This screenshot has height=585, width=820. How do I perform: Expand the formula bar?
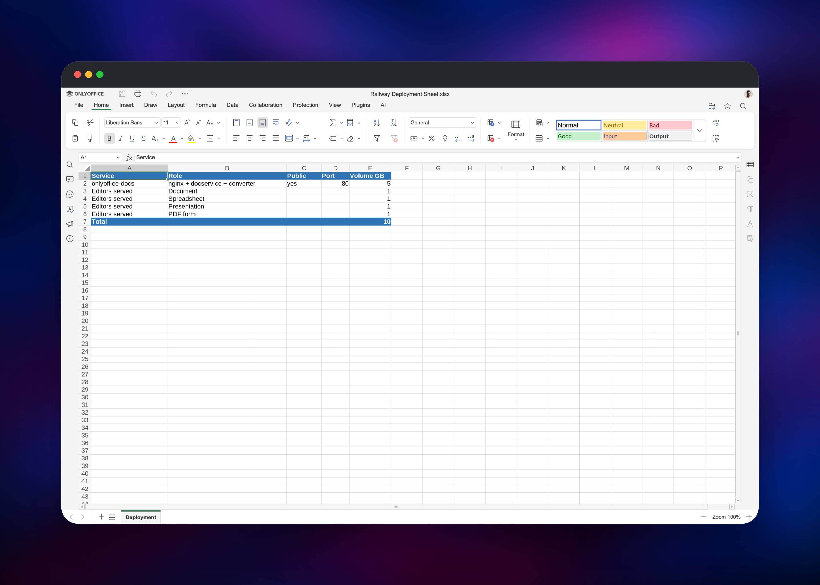coord(737,158)
